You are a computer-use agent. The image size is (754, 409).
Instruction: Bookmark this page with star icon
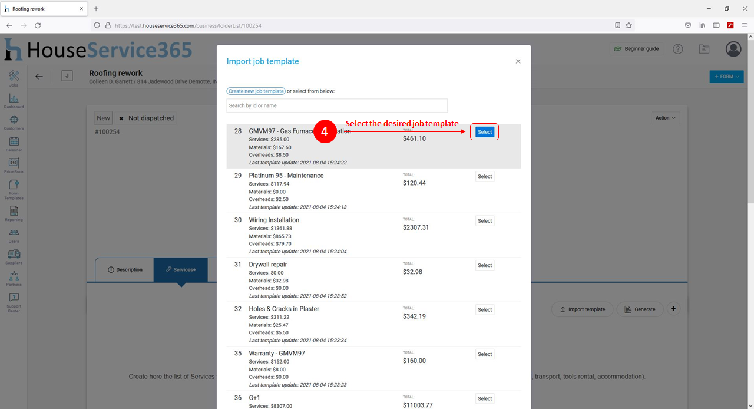629,25
